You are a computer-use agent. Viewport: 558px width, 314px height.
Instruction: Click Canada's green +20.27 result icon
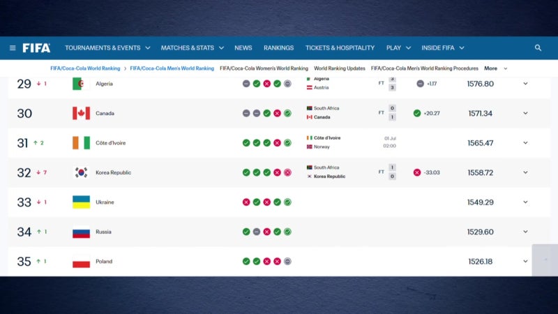[417, 113]
